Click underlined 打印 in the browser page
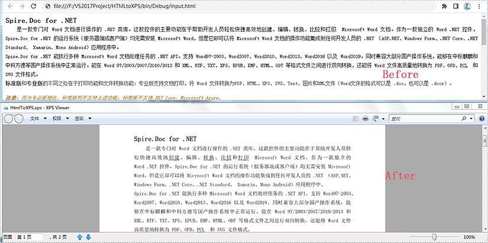Screen dimensions: 488x243 point(331,30)
